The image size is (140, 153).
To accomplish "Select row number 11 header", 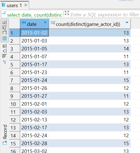I will click(x=15, y=112).
